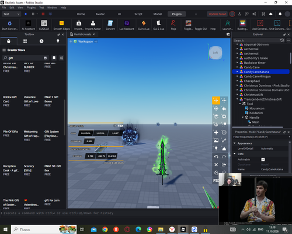Open viewport settings gear icon

pos(228,35)
